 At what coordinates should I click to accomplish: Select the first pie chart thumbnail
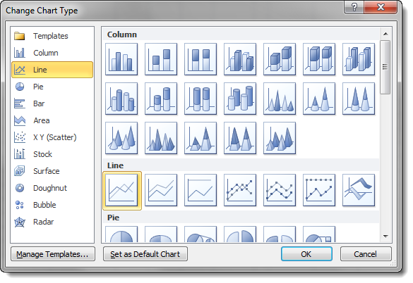121,234
